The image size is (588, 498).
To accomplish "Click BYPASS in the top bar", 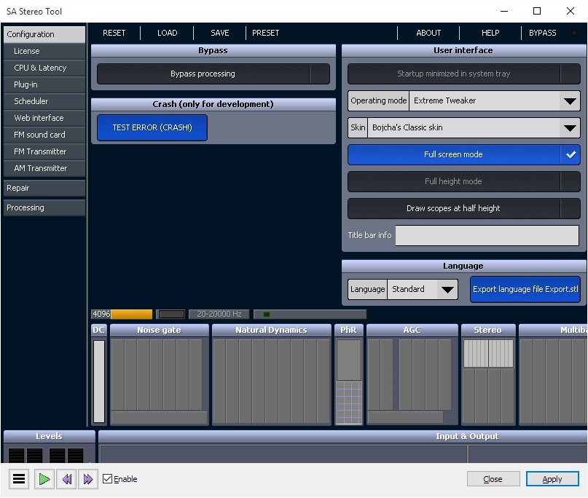I will [542, 33].
